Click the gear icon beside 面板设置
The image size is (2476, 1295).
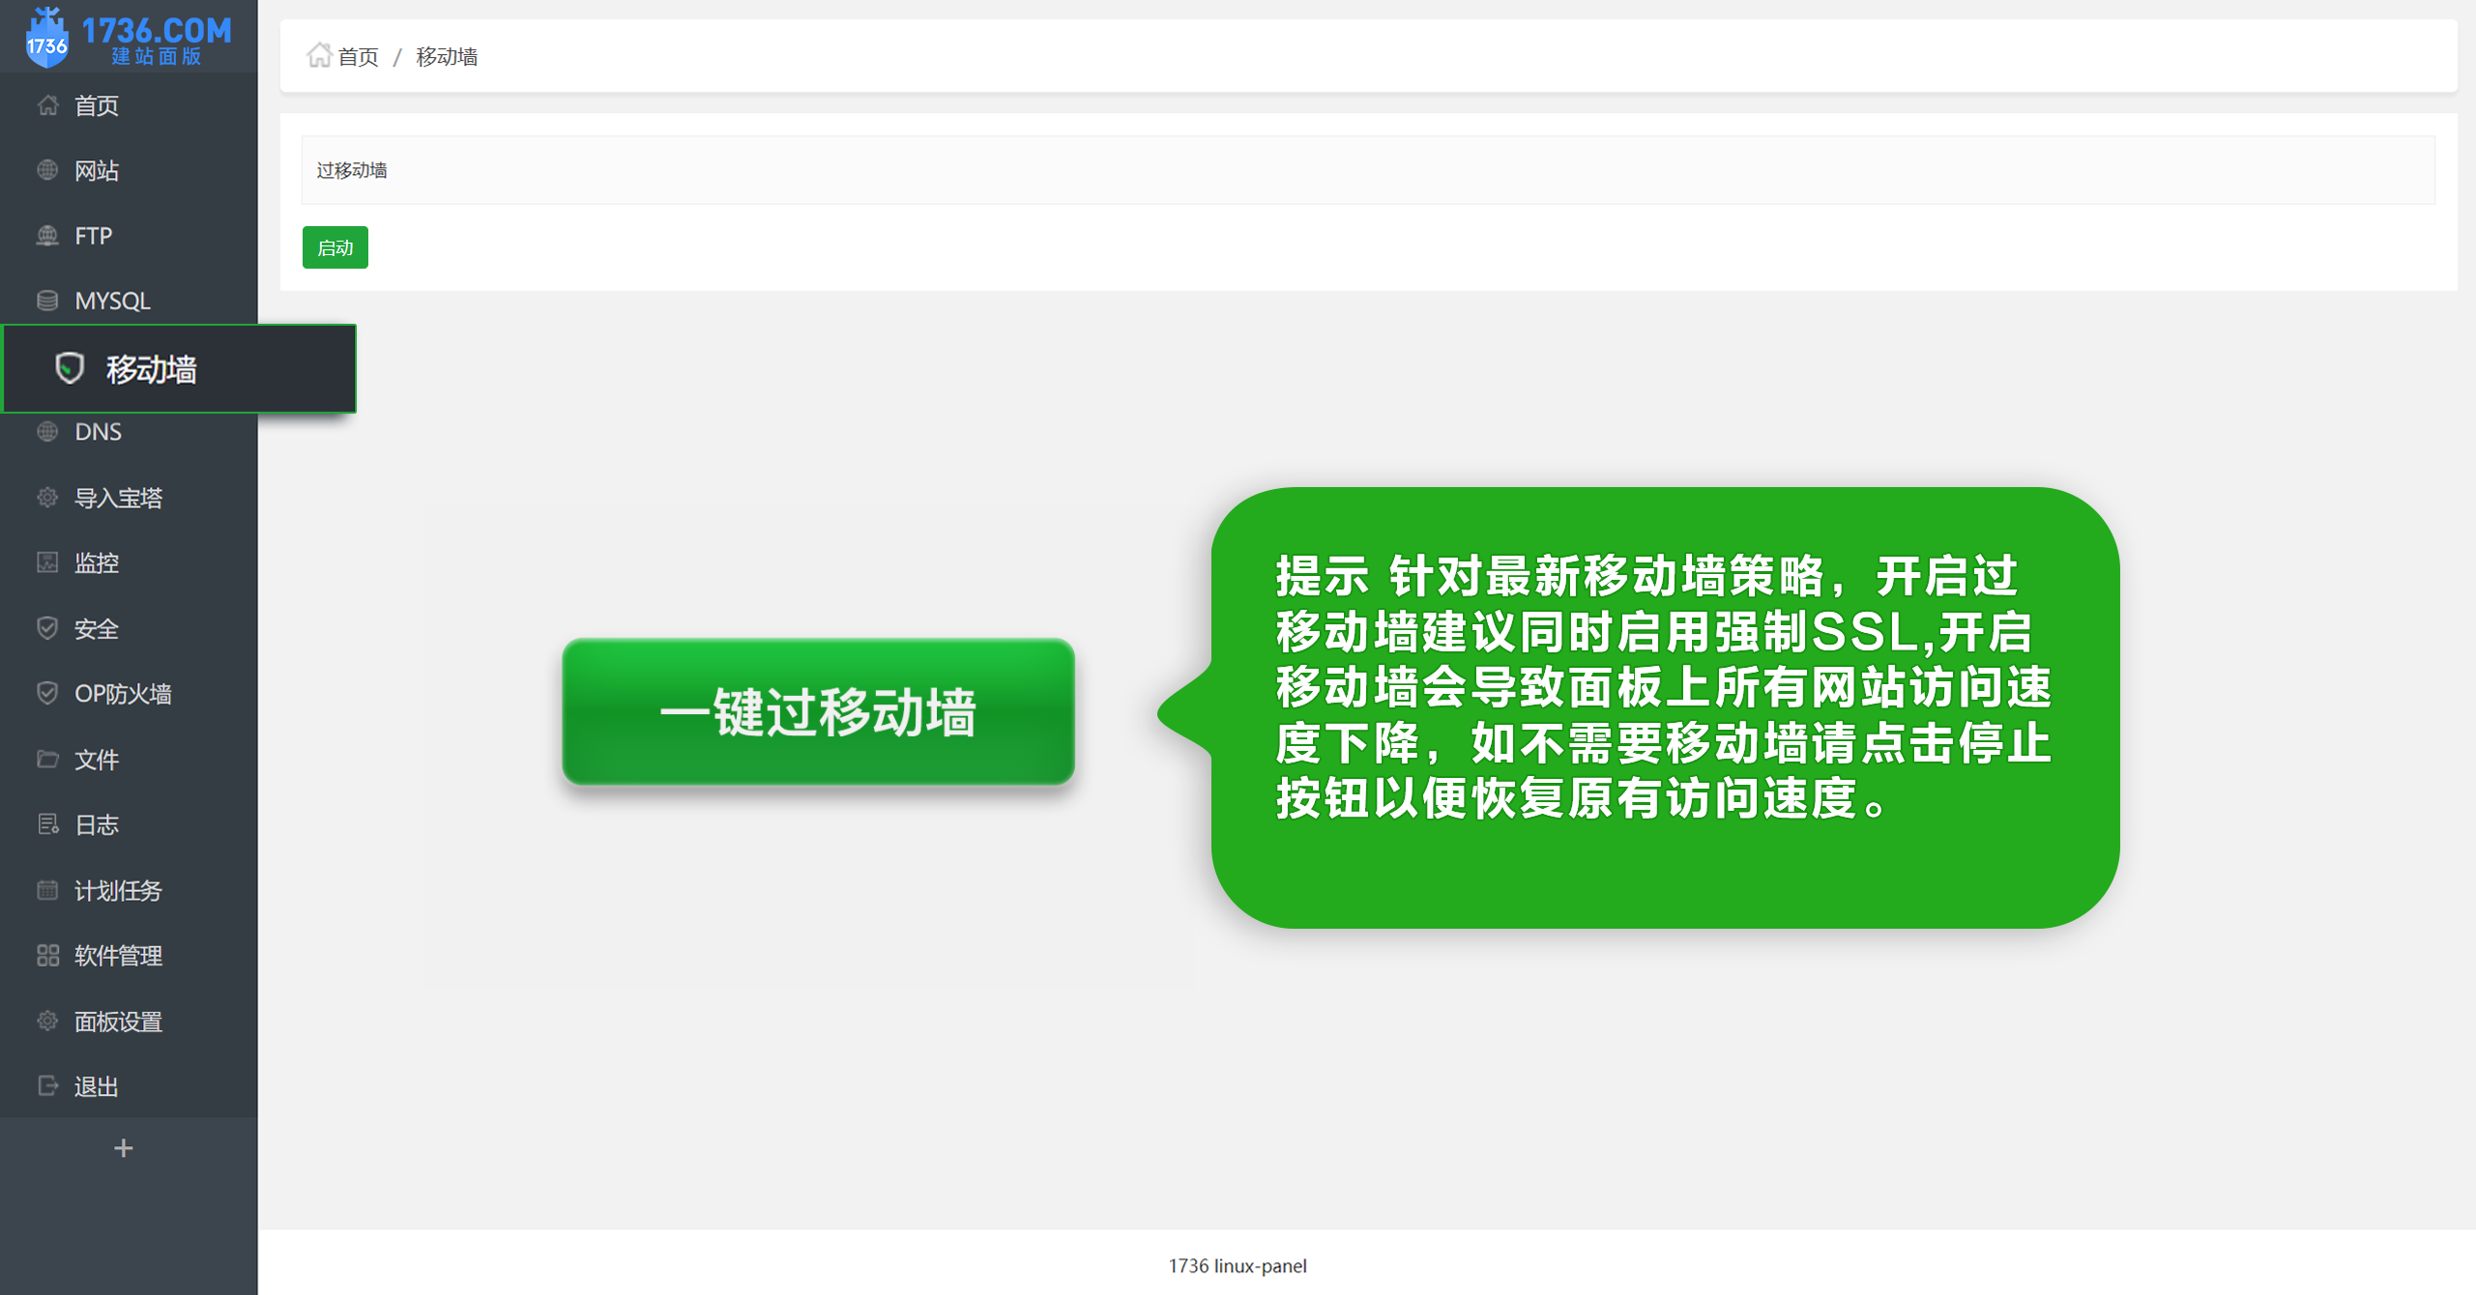tap(47, 1021)
